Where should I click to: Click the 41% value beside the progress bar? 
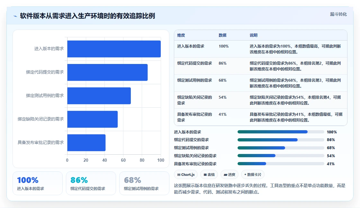331,164
